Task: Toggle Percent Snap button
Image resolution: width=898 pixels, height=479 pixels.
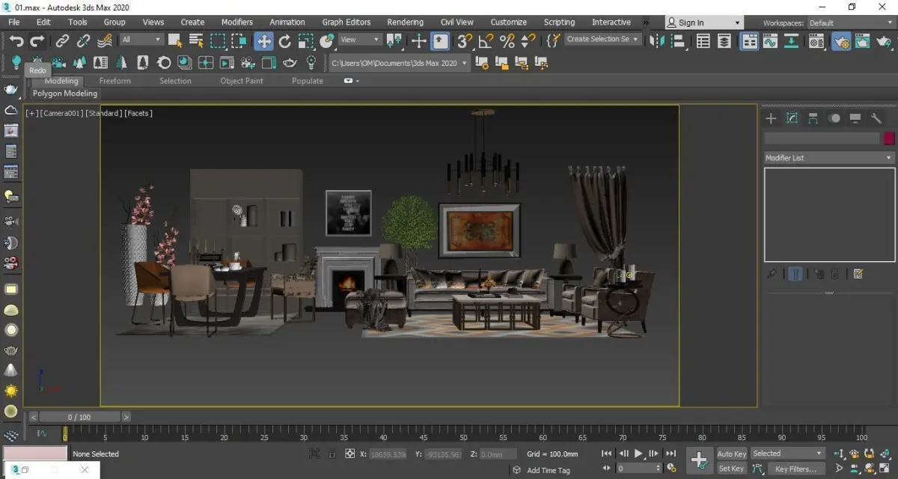Action: pos(507,40)
